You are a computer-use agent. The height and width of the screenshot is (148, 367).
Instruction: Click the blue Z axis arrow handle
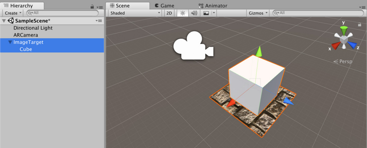click(289, 101)
